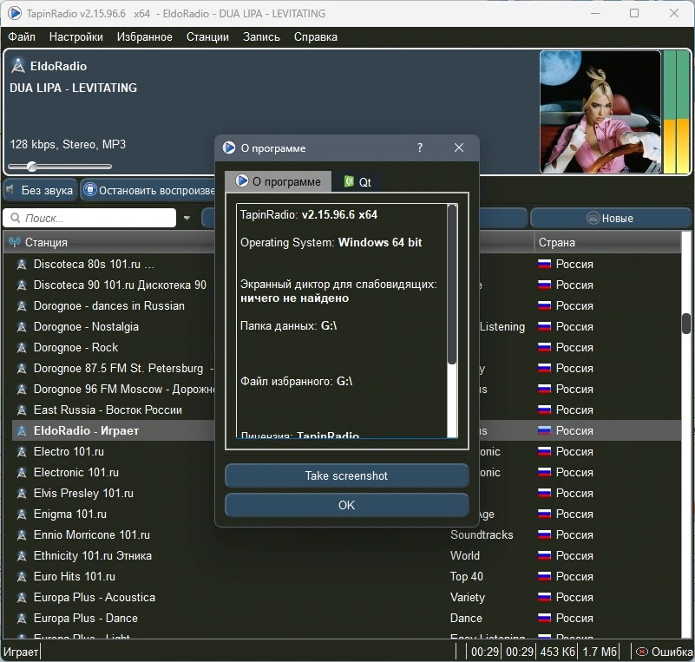Switch to the Qt tab in dialog
The height and width of the screenshot is (662, 695).
357,182
